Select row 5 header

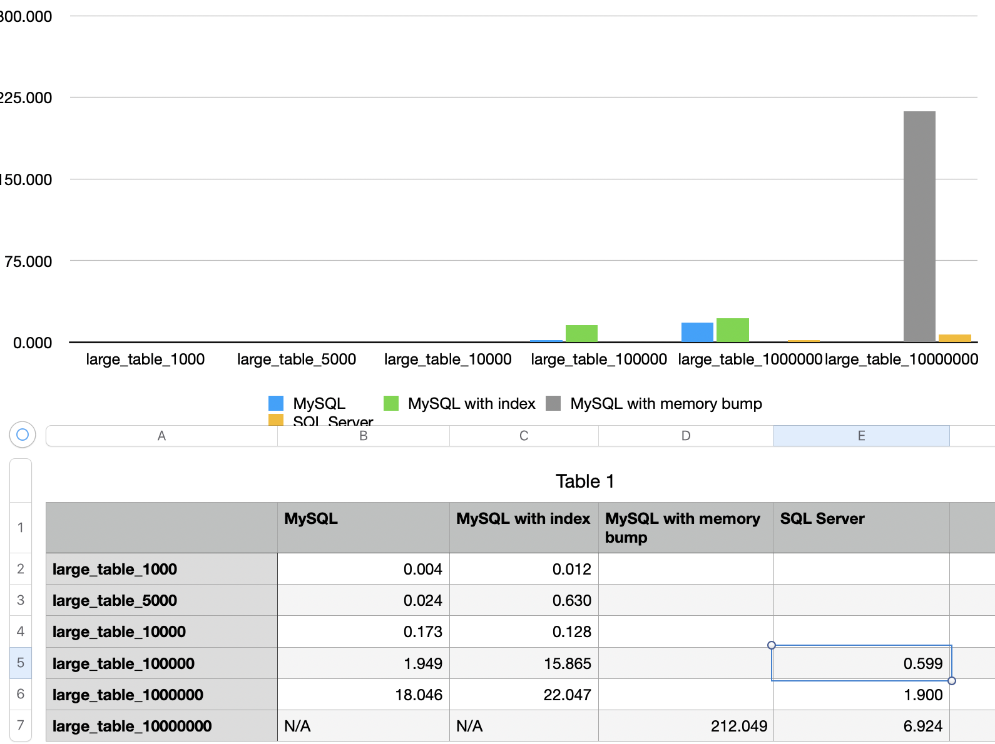pyautogui.click(x=21, y=663)
